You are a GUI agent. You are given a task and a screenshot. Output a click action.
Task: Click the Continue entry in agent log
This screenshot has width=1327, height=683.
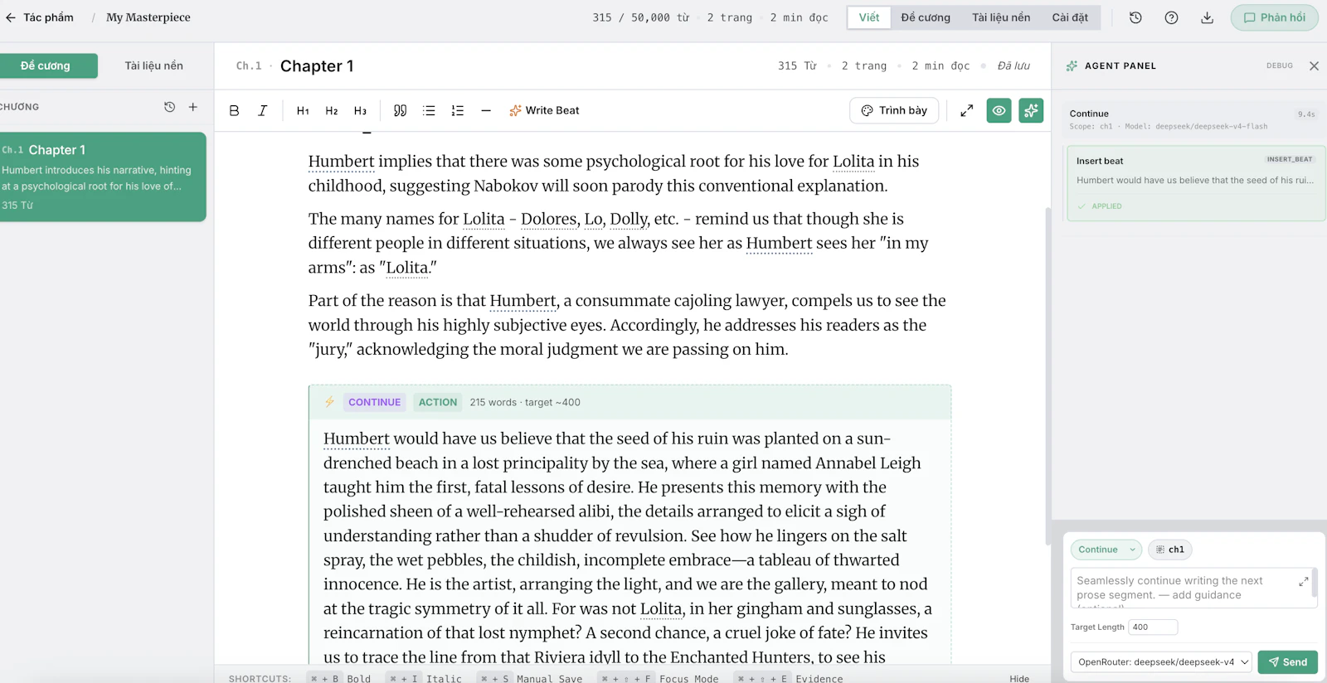(x=1192, y=119)
